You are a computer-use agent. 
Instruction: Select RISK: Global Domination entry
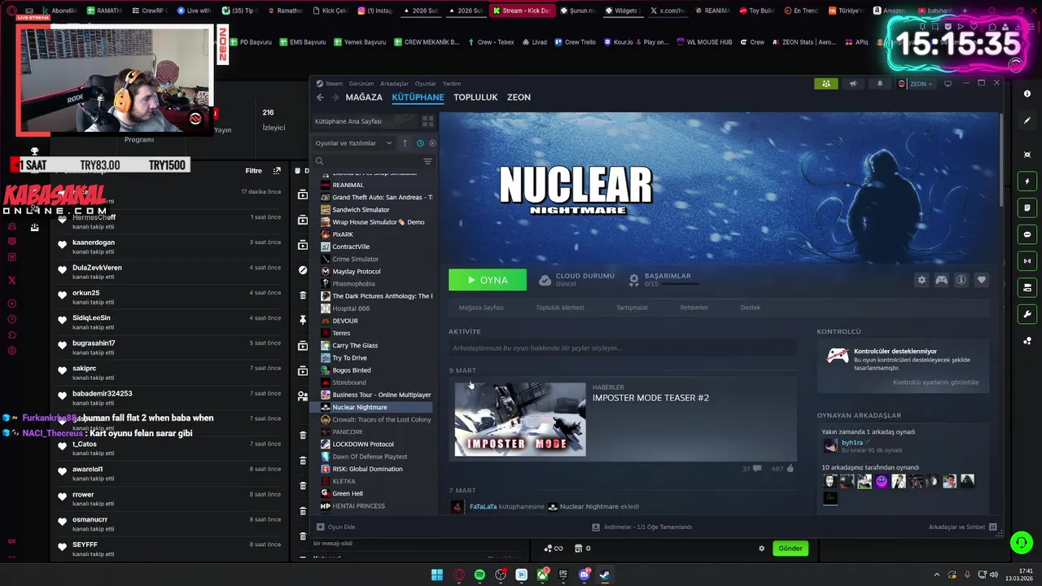click(x=367, y=469)
